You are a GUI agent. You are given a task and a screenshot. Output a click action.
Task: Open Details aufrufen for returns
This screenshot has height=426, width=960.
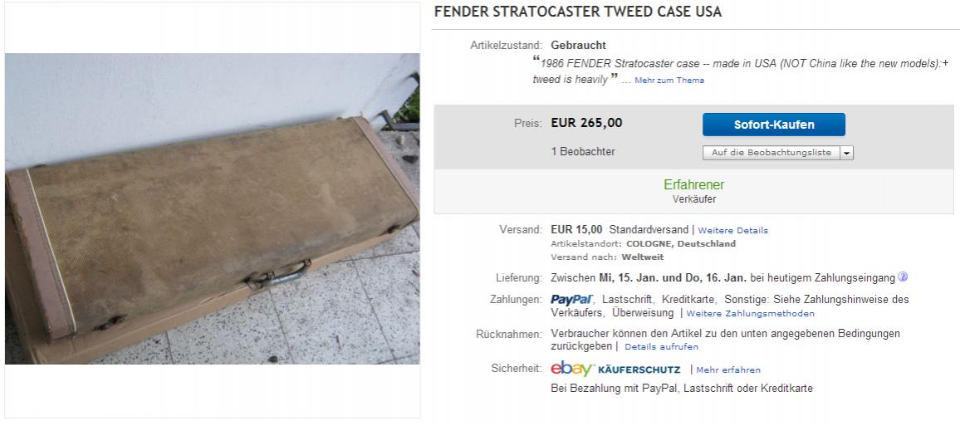coord(661,346)
